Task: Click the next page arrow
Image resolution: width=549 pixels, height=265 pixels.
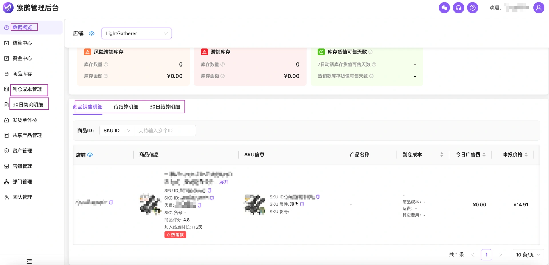Action: tap(500, 255)
